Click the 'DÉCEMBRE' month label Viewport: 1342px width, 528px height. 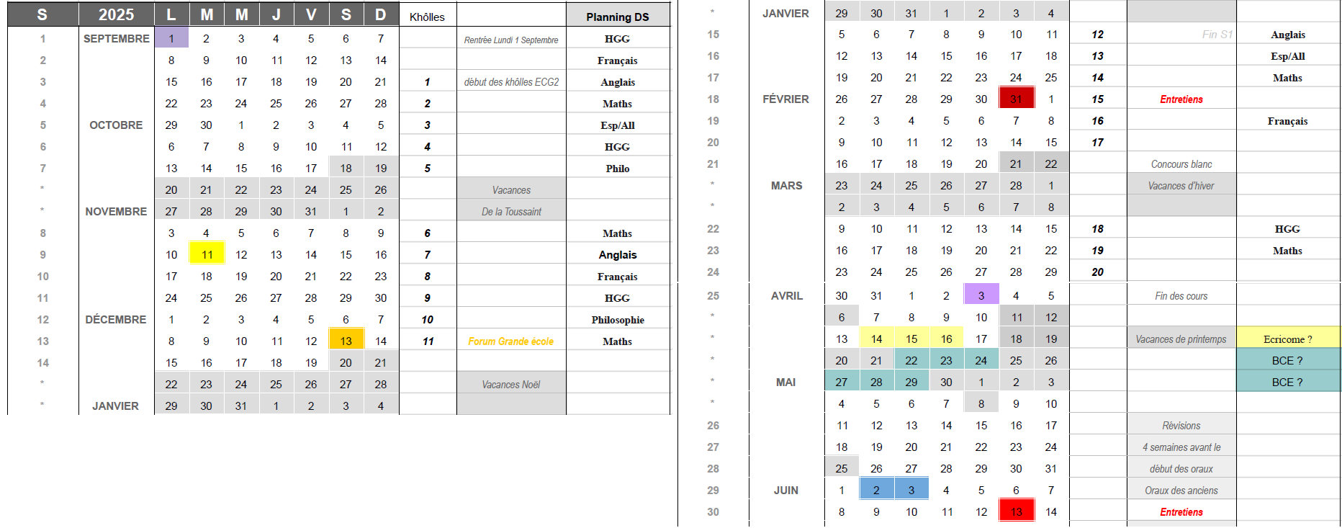pyautogui.click(x=116, y=319)
